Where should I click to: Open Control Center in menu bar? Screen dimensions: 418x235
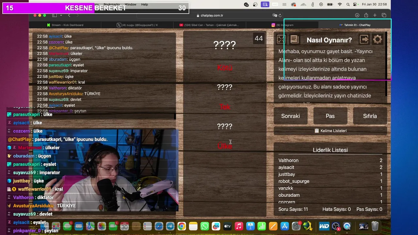coord(356,5)
